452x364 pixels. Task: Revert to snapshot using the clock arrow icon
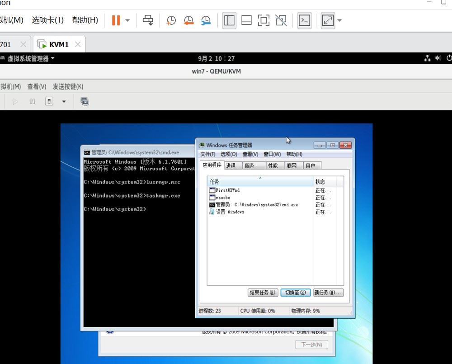[x=188, y=20]
